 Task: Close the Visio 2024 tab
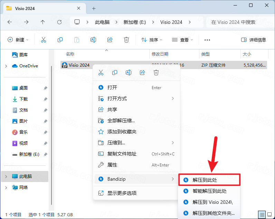(x=78, y=8)
